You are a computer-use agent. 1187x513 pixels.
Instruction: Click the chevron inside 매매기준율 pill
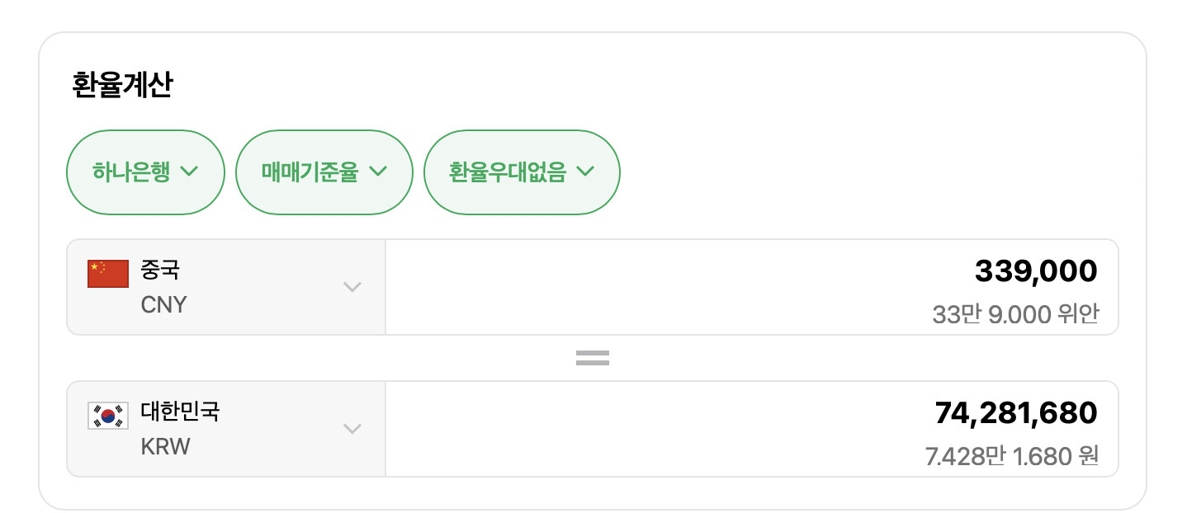click(x=377, y=172)
